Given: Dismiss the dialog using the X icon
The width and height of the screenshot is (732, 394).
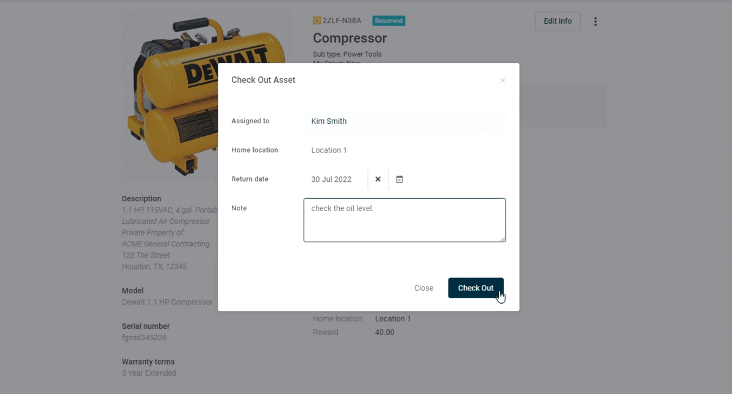Looking at the screenshot, I should coord(503,81).
